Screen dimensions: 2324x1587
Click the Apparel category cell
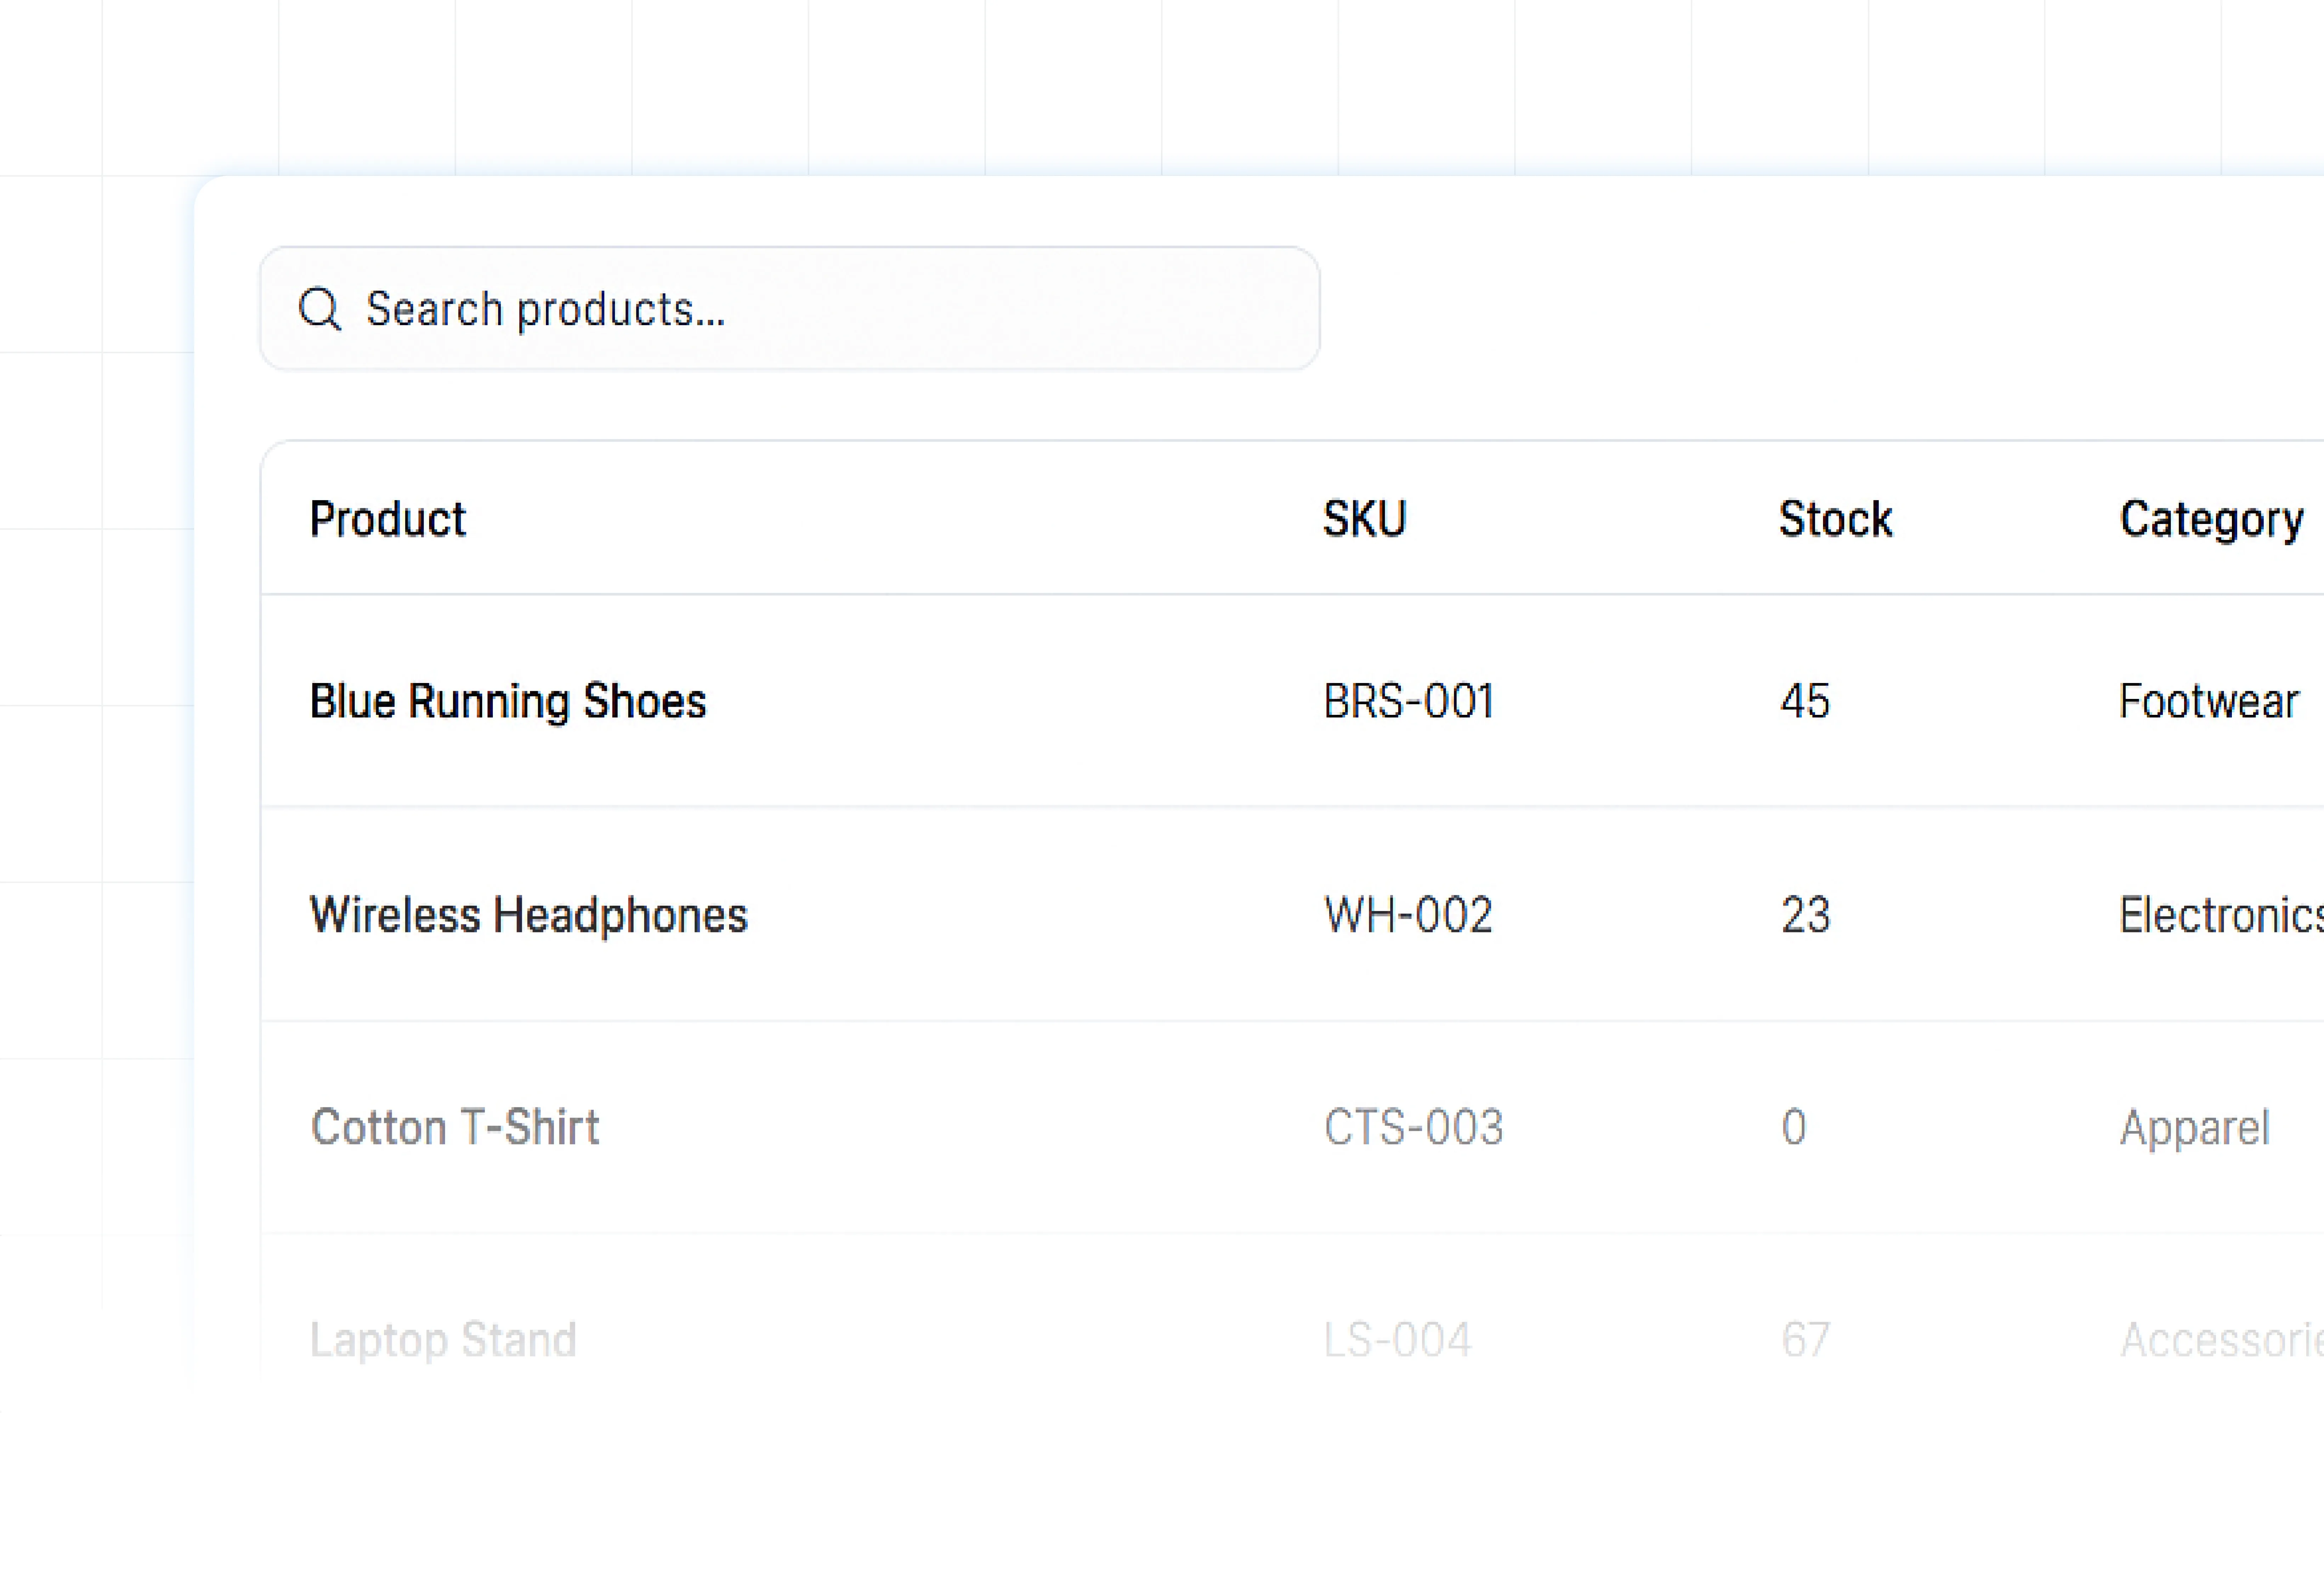tap(2194, 1128)
